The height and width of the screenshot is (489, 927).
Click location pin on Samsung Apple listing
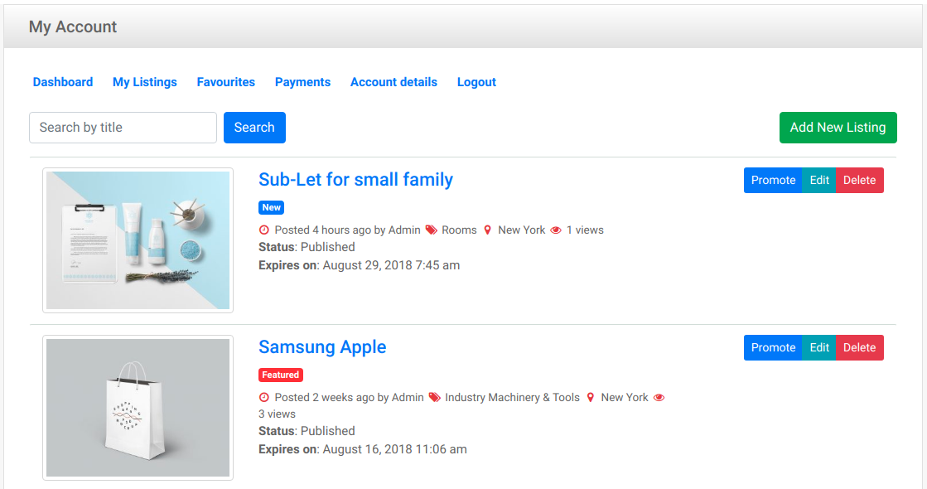pos(591,397)
